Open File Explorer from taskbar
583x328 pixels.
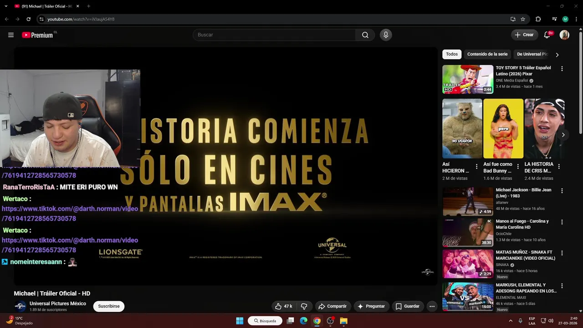coord(343,321)
